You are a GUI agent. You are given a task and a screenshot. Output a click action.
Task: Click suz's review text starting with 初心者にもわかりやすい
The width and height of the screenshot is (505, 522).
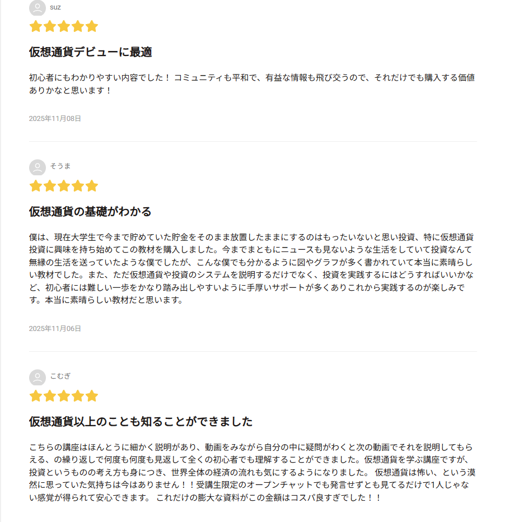click(252, 83)
